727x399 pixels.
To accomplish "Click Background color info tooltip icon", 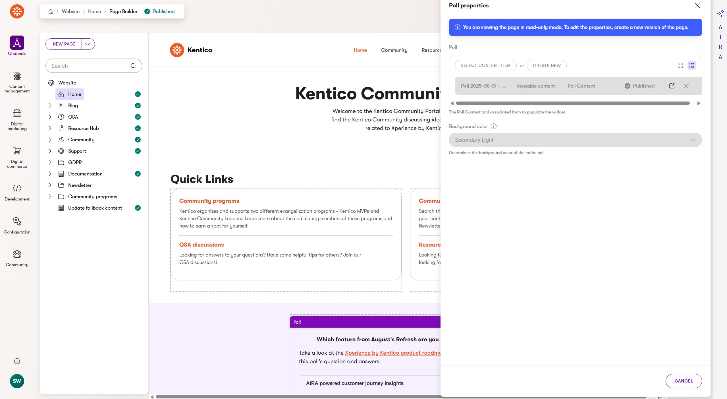I will pos(494,126).
